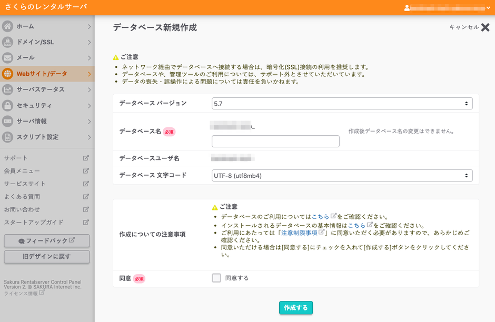The image size is (495, 322).
Task: Click the server status chart icon
Action: point(7,89)
